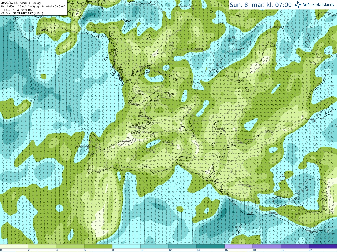Click the 18–20 m/s purple legend swatch

267,246
